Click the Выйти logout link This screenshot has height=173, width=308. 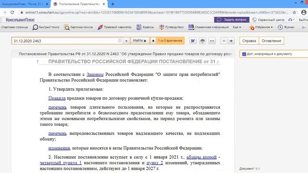click(x=303, y=20)
